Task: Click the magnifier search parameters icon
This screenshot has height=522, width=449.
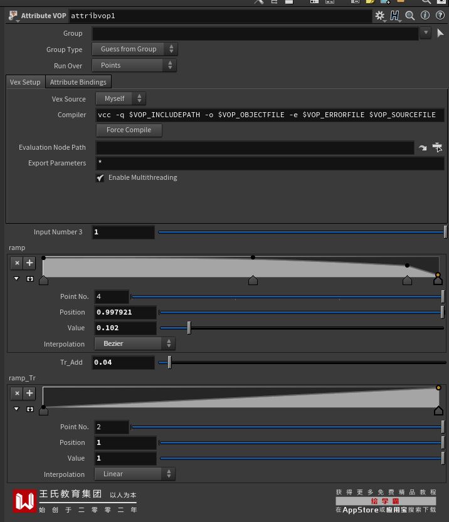Action: [410, 16]
